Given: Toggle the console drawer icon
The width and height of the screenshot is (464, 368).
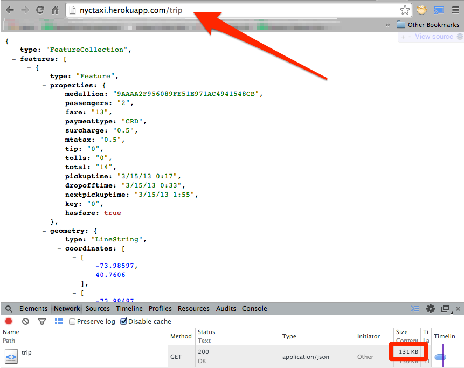Looking at the screenshot, I should click(415, 309).
